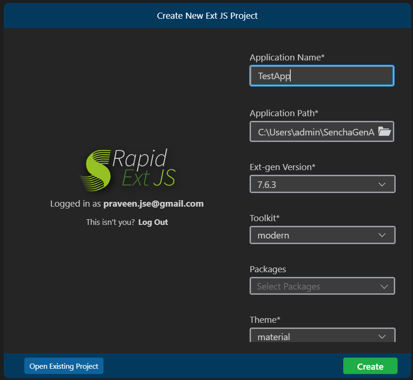413x380 pixels.
Task: Click Open Existing Project button
Action: 64,366
